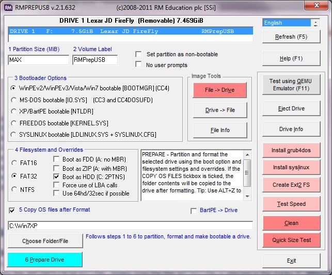The height and width of the screenshot is (275, 332).
Task: Click the C:\Win7XP folder path field
Action: [131, 225]
